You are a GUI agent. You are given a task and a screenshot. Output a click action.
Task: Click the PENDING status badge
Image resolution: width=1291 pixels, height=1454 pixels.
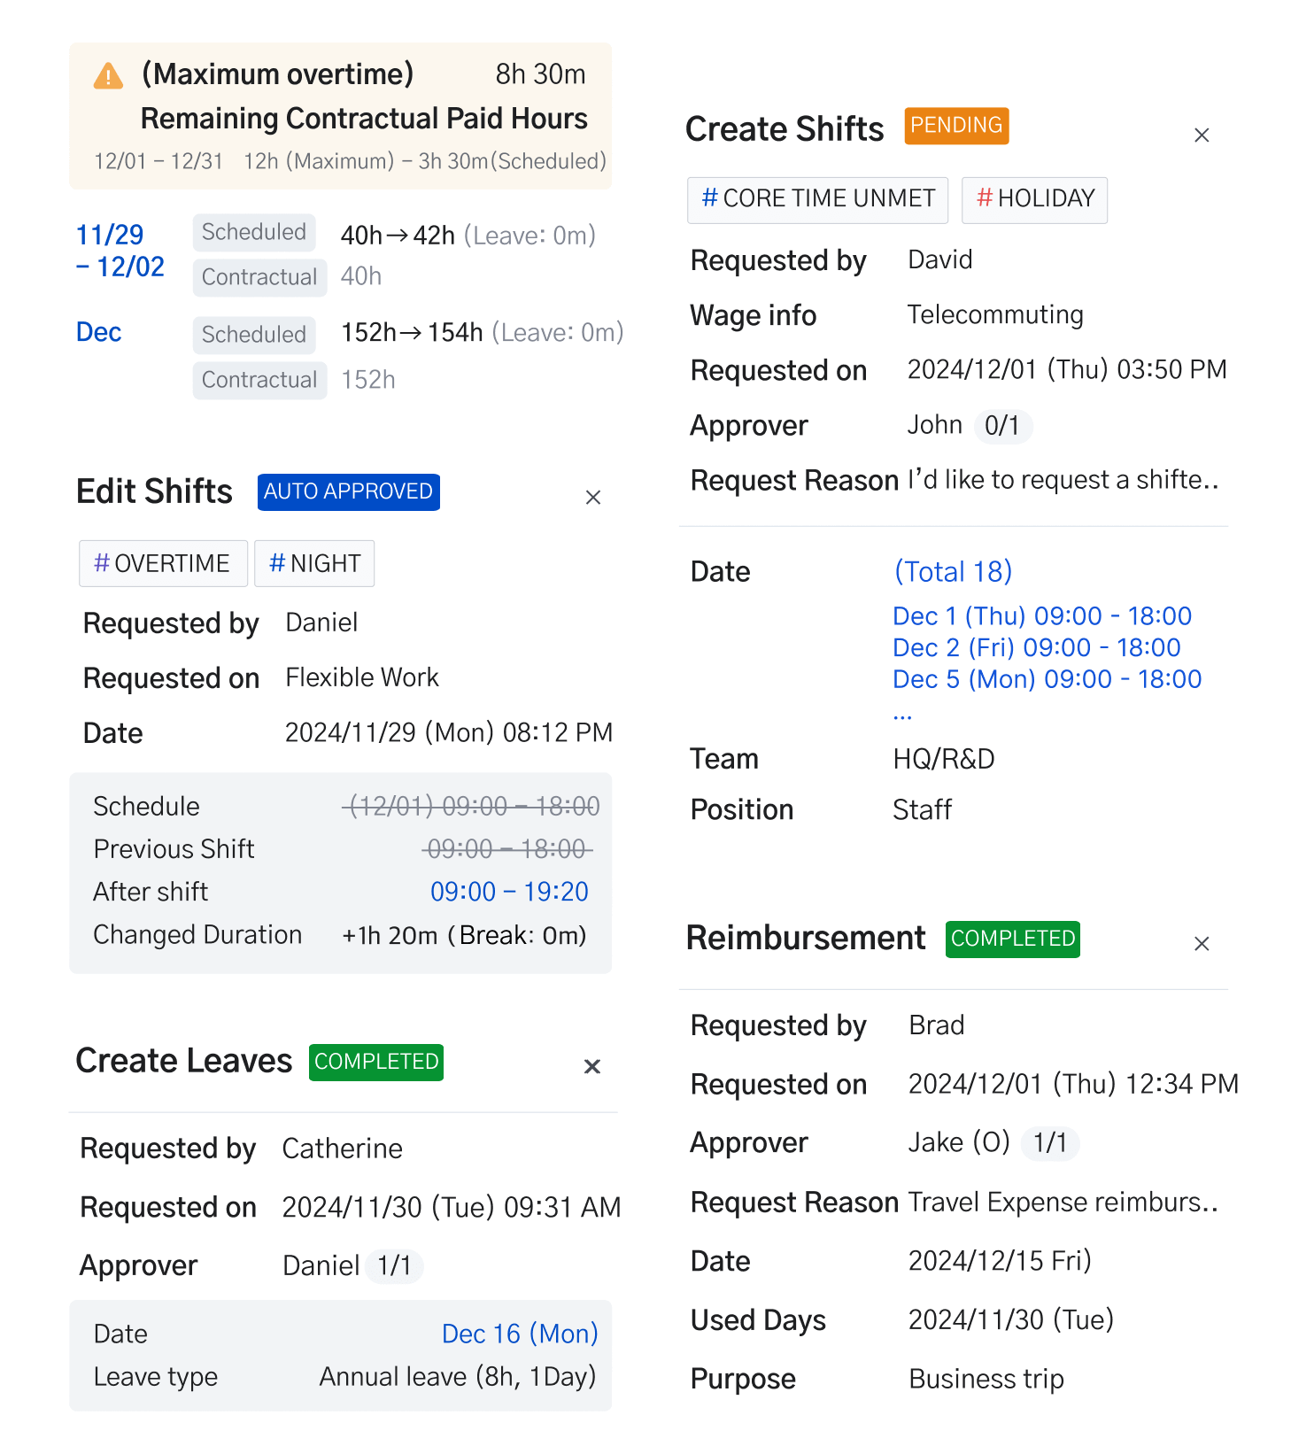(956, 126)
